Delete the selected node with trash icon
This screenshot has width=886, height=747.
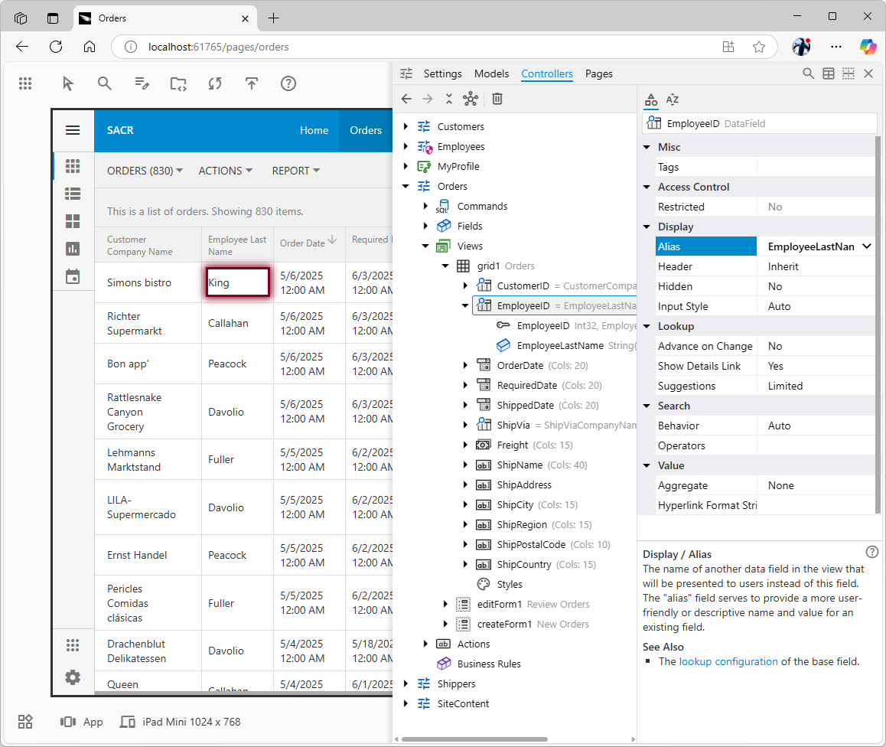point(497,99)
